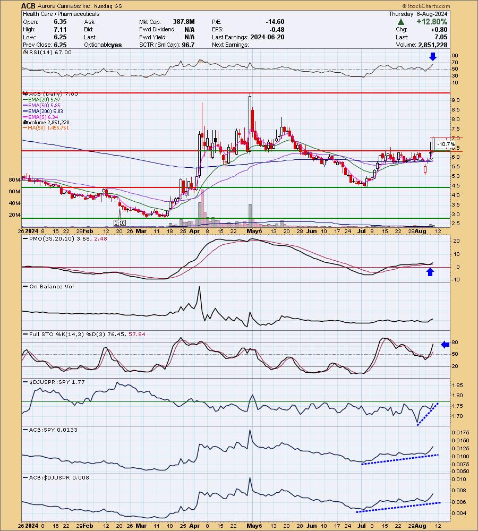Click the RSI(14) 67.00 indicator label

click(x=50, y=53)
